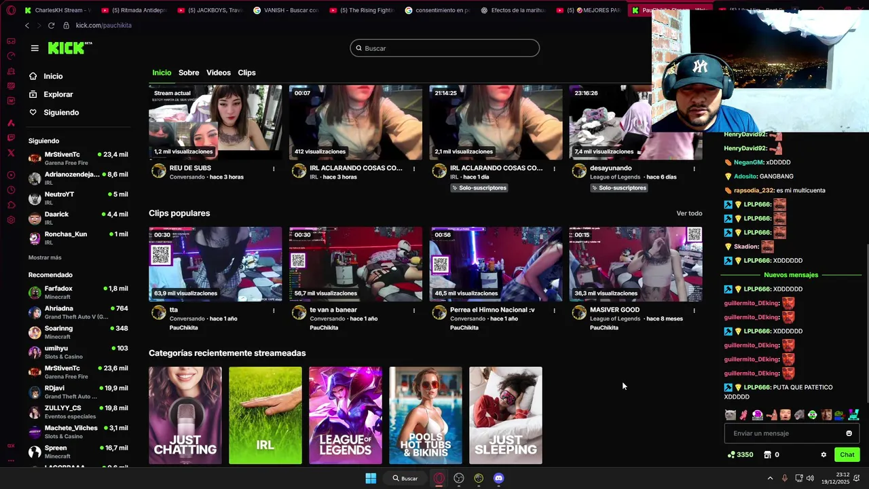Image resolution: width=869 pixels, height=489 pixels.
Task: Open Farfadox recommended channel
Action: [78, 292]
